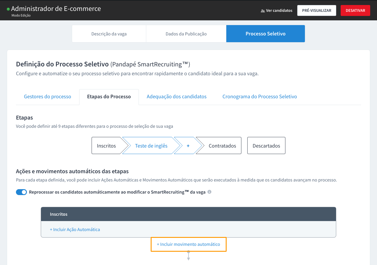
Task: Go to Adequação dos candidatos tab
Action: [177, 96]
